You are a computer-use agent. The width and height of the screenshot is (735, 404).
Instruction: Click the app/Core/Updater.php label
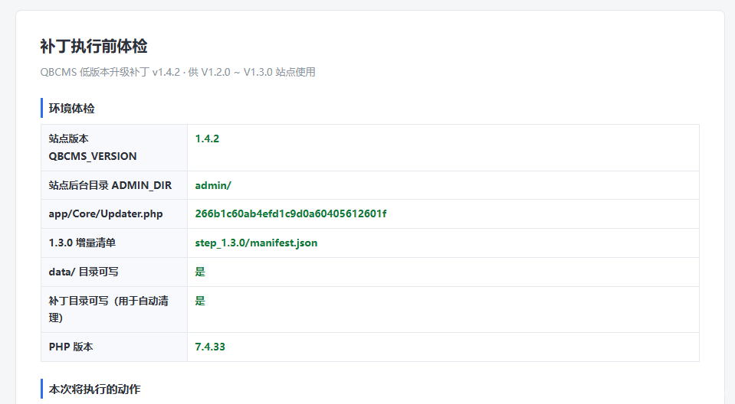[x=106, y=214]
